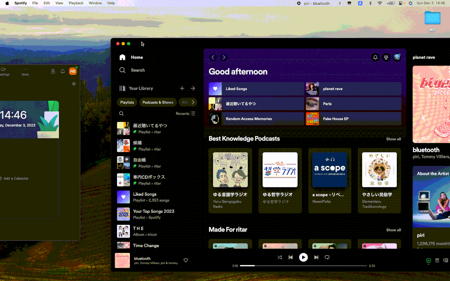Open Connect to a device icon
The width and height of the screenshot is (450, 281).
pos(446,260)
